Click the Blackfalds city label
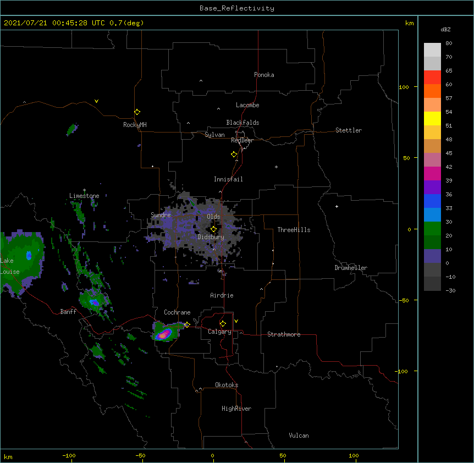Viewport: 474px width, 463px height. click(242, 123)
